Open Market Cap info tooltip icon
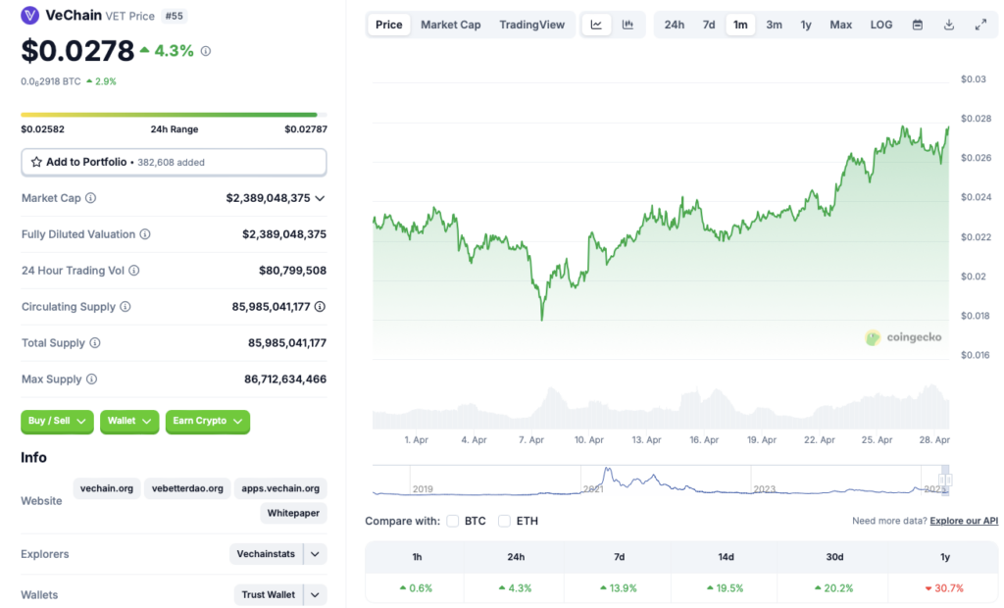This screenshot has width=1004, height=608. pos(91,198)
